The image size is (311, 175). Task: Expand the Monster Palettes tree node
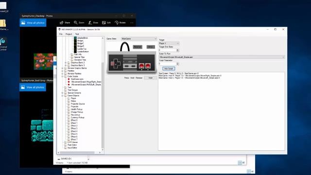63,73
